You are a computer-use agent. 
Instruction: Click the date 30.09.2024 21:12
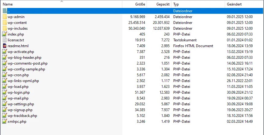point(240,92)
